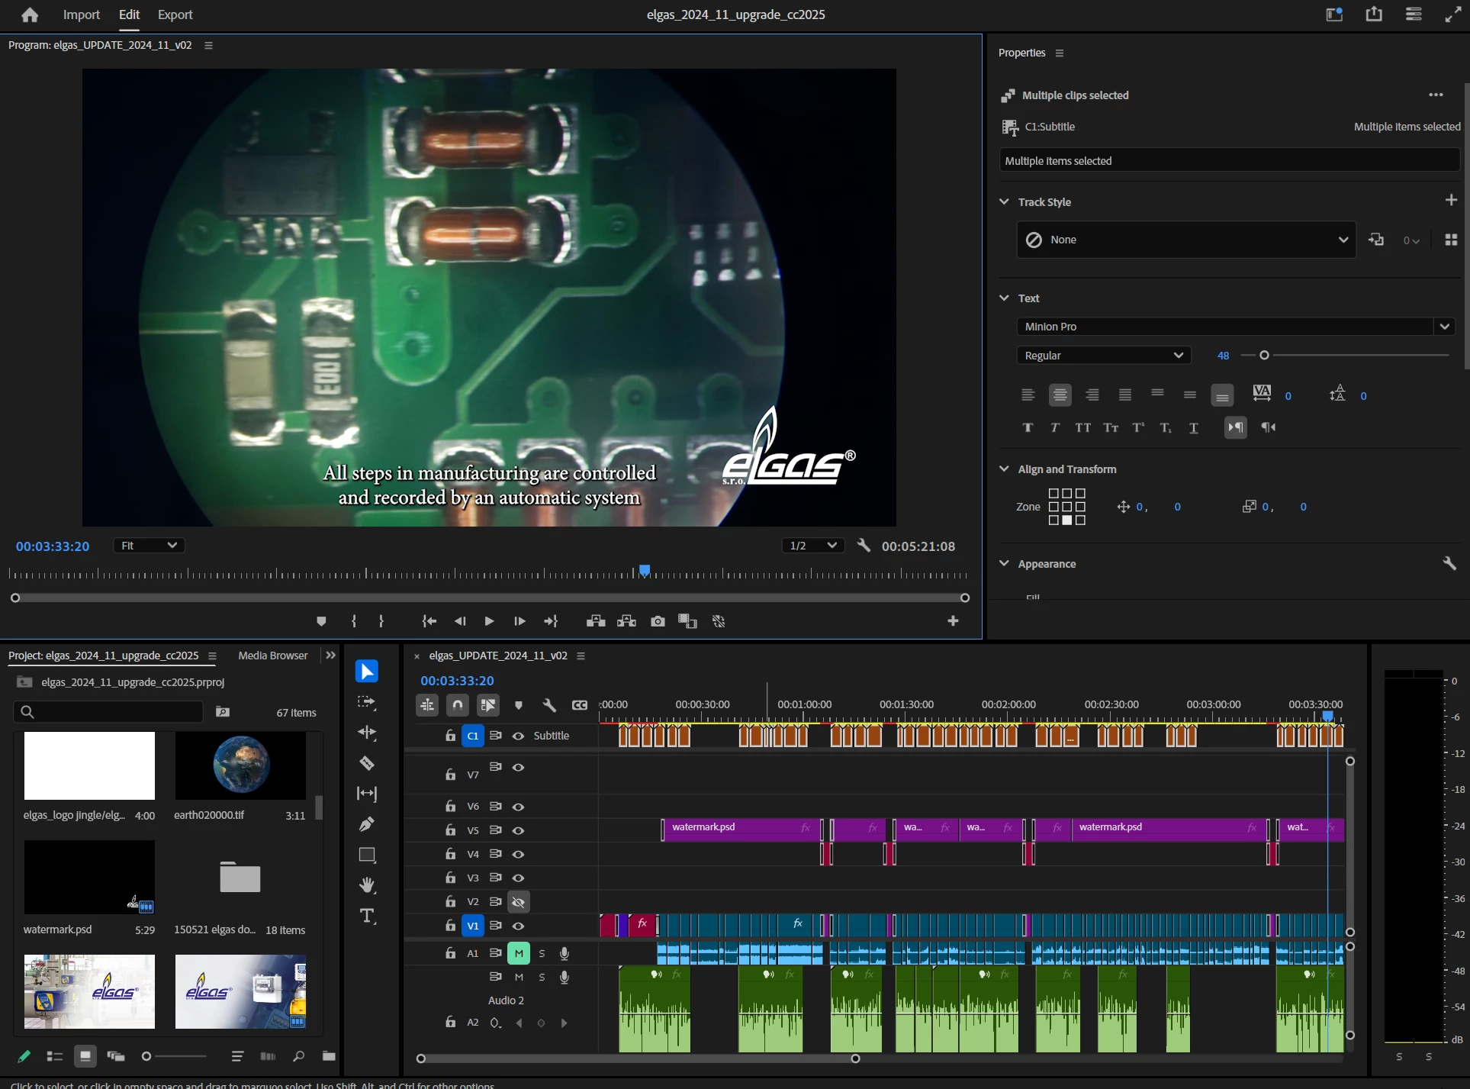The width and height of the screenshot is (1470, 1089).
Task: Select the Type tool
Action: [367, 916]
